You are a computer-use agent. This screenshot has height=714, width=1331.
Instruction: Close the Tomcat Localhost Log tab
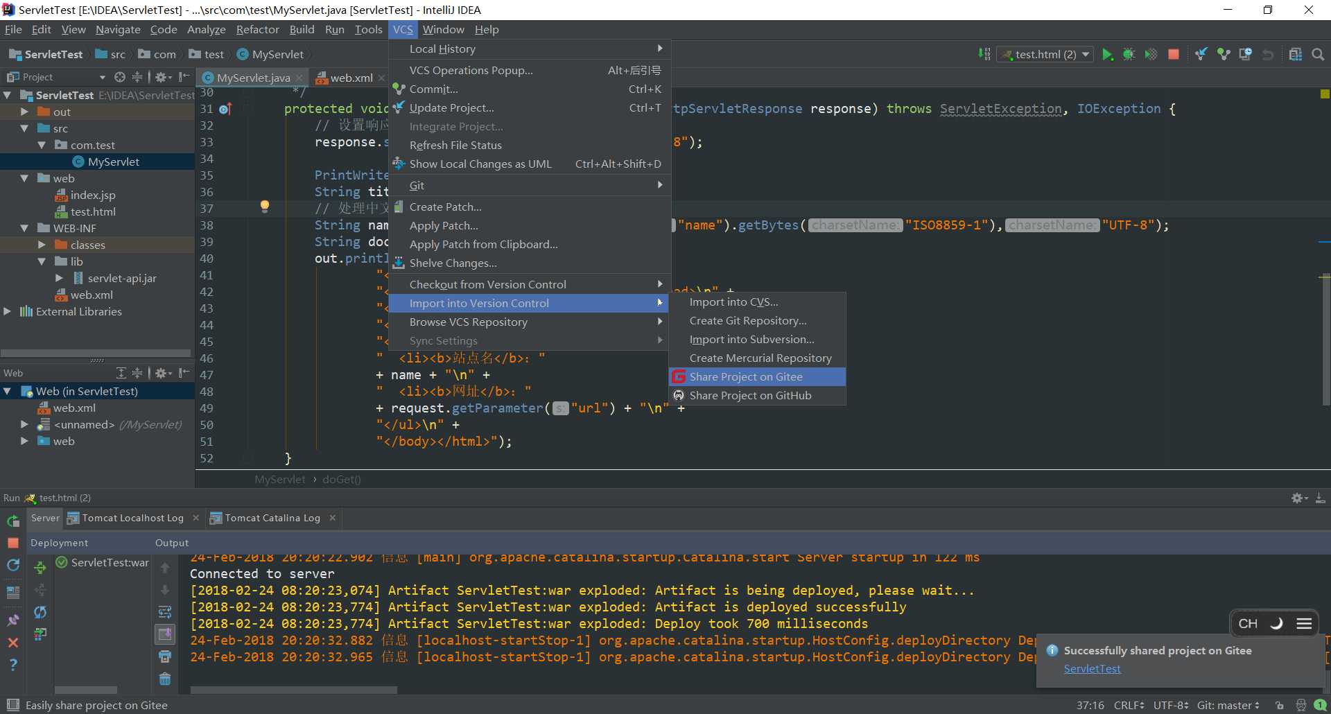[x=195, y=518]
